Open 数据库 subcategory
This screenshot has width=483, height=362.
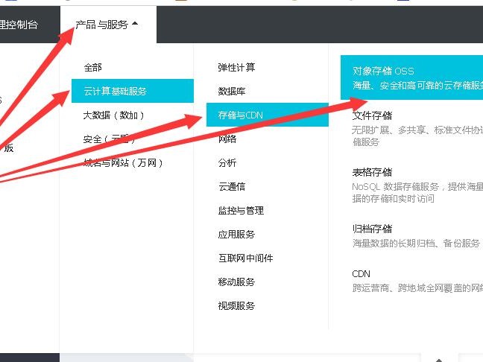(232, 91)
